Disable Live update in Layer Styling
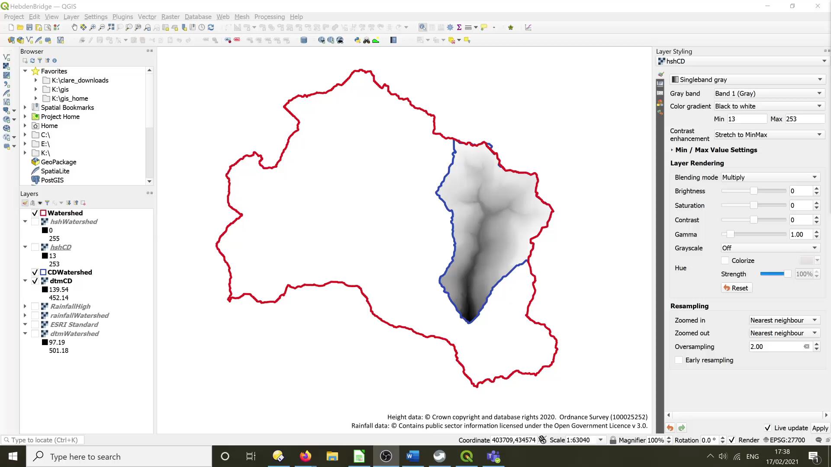 click(x=767, y=428)
